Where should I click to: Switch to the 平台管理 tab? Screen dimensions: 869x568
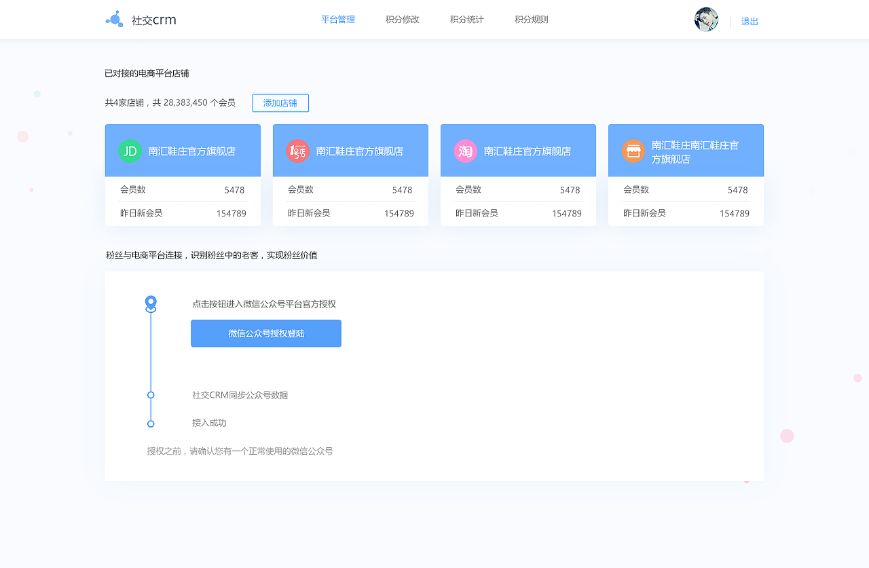pos(337,19)
